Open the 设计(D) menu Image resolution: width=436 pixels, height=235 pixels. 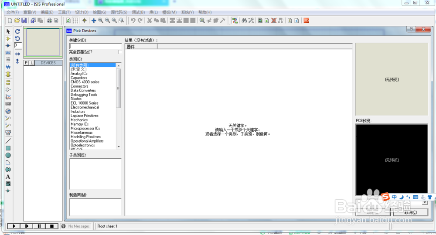[82, 12]
